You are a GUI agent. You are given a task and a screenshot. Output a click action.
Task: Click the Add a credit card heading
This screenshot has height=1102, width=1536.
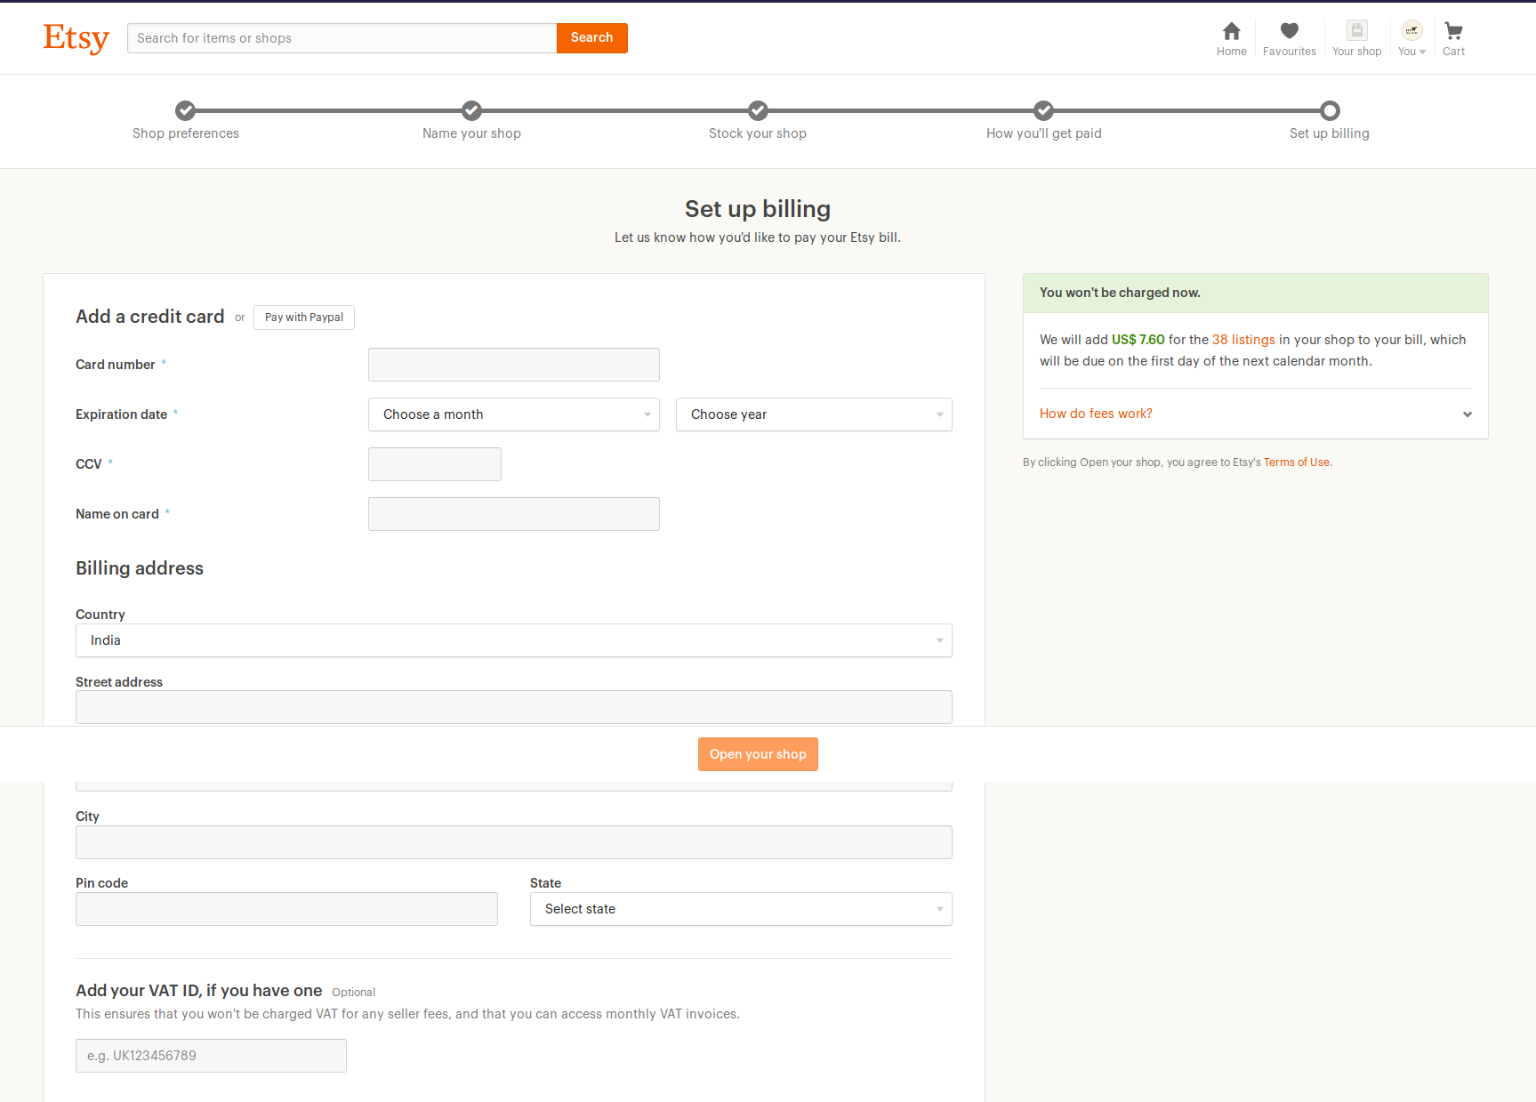pos(150,317)
